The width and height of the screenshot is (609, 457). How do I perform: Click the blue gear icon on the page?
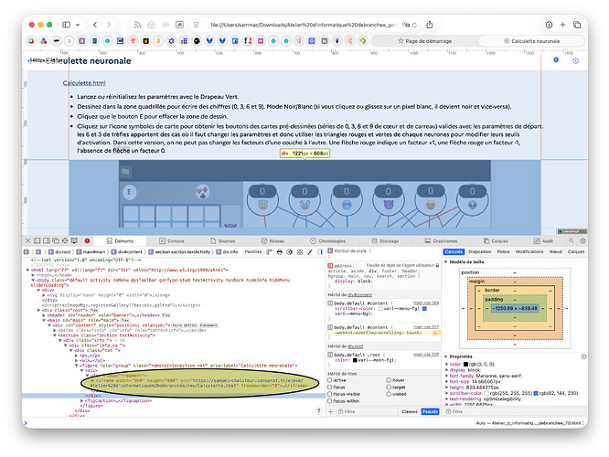pyautogui.click(x=556, y=59)
